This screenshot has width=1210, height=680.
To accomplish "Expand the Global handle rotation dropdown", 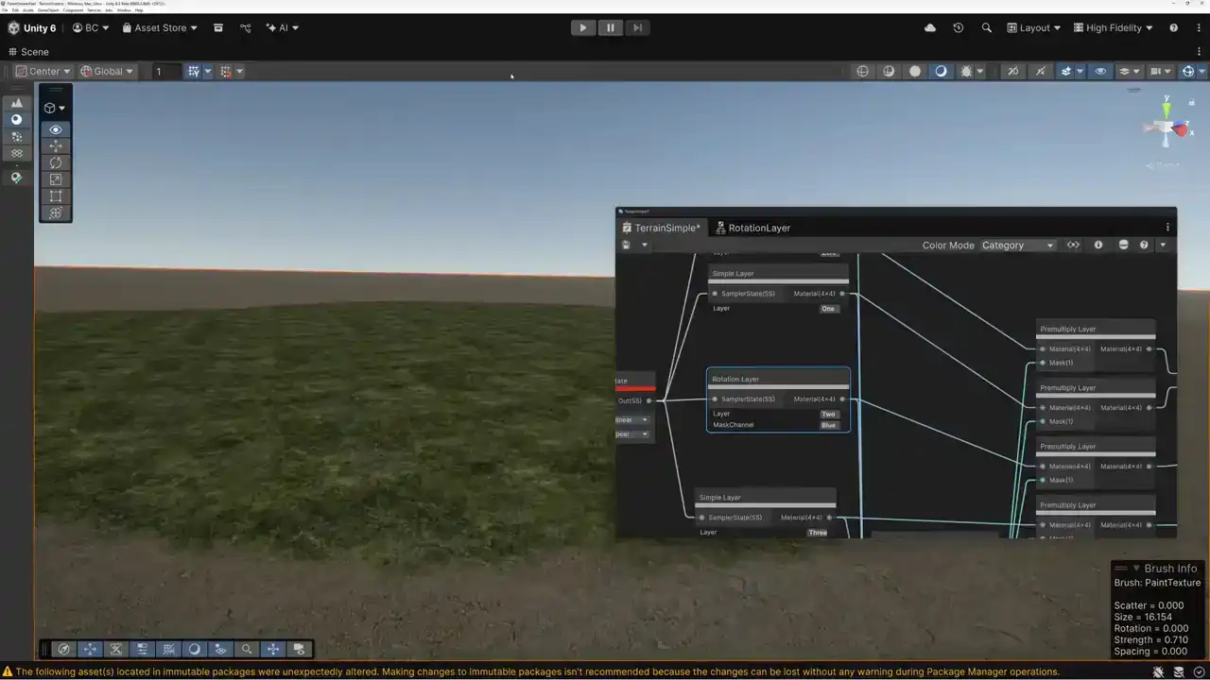I will [x=107, y=71].
